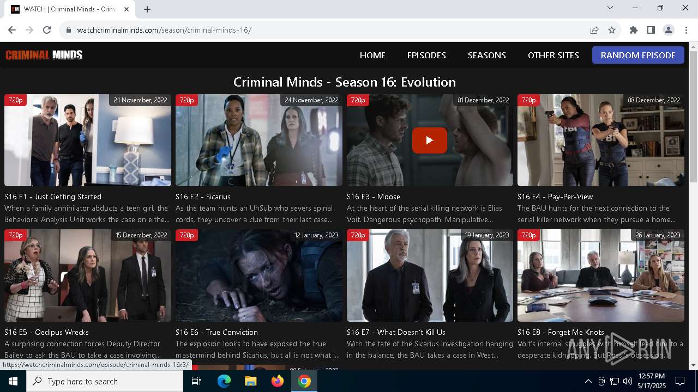
Task: Open S16 E2 Sicarius thumbnail
Action: point(259,140)
